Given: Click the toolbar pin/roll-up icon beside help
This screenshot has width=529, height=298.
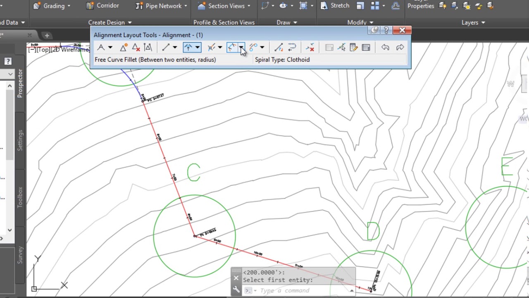Looking at the screenshot, I should tap(374, 30).
